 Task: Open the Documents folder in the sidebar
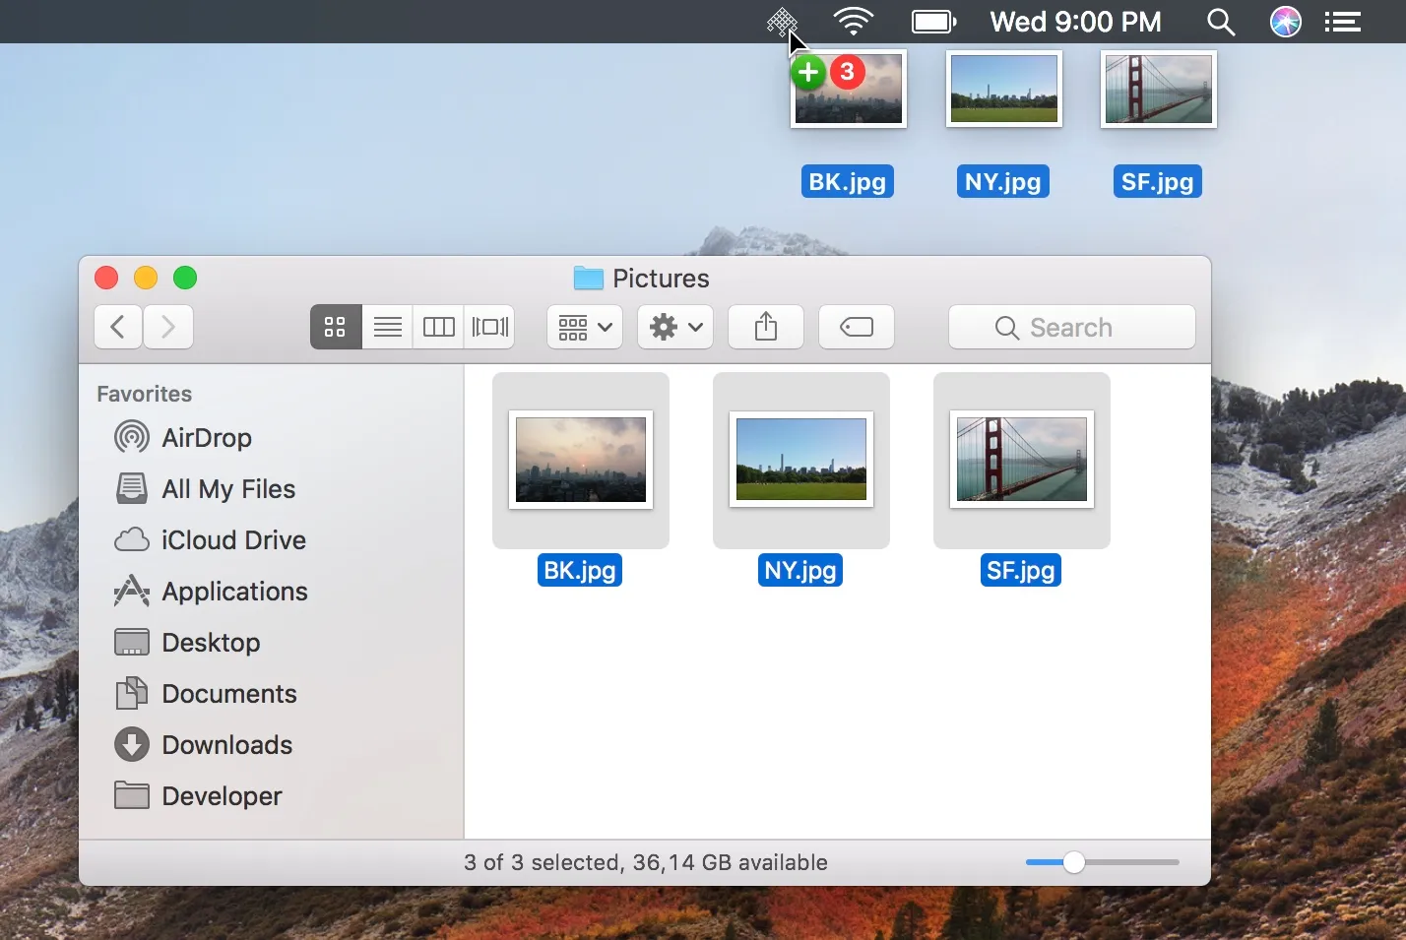click(x=229, y=694)
